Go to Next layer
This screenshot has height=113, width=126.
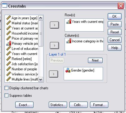coord(95,60)
